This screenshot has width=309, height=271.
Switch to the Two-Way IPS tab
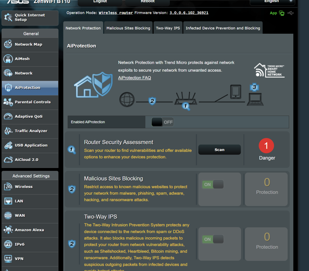click(x=168, y=28)
